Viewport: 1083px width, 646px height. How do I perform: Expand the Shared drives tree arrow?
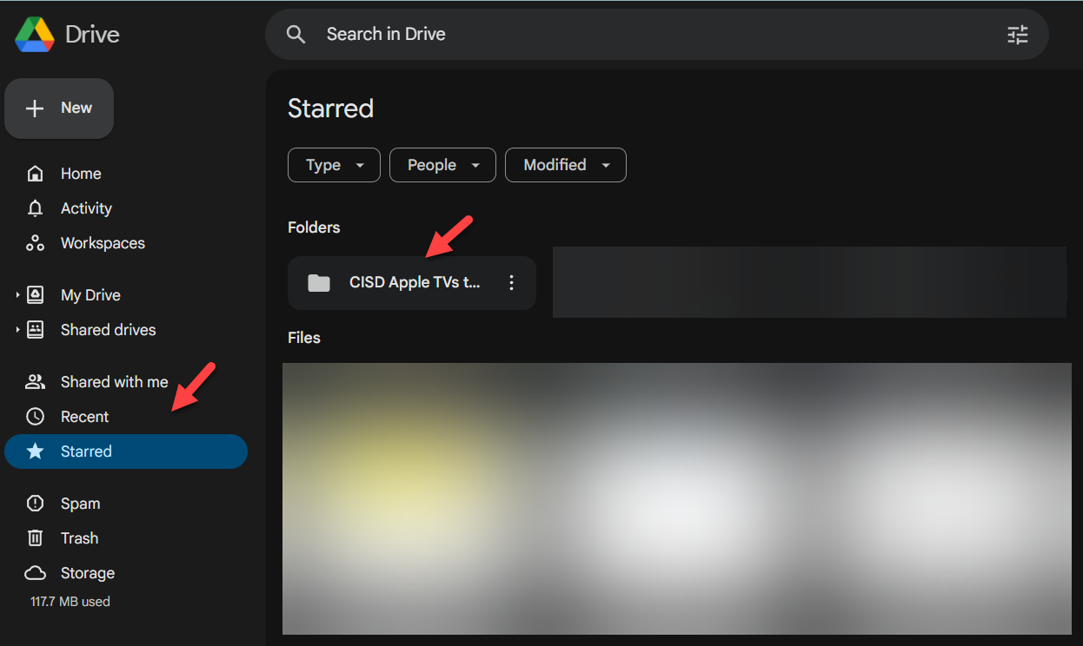(x=17, y=330)
